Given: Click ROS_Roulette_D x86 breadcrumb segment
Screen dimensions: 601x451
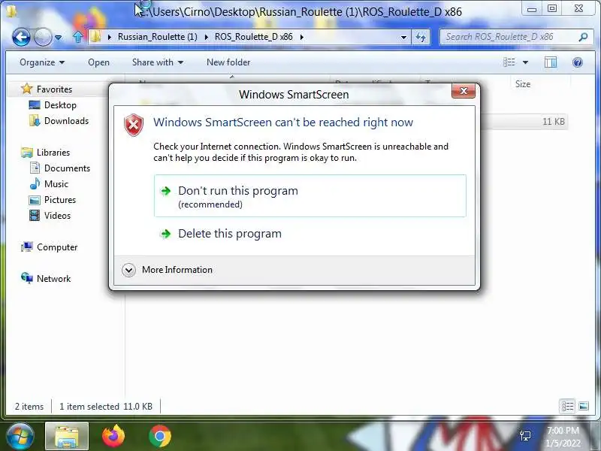Looking at the screenshot, I should [x=253, y=37].
